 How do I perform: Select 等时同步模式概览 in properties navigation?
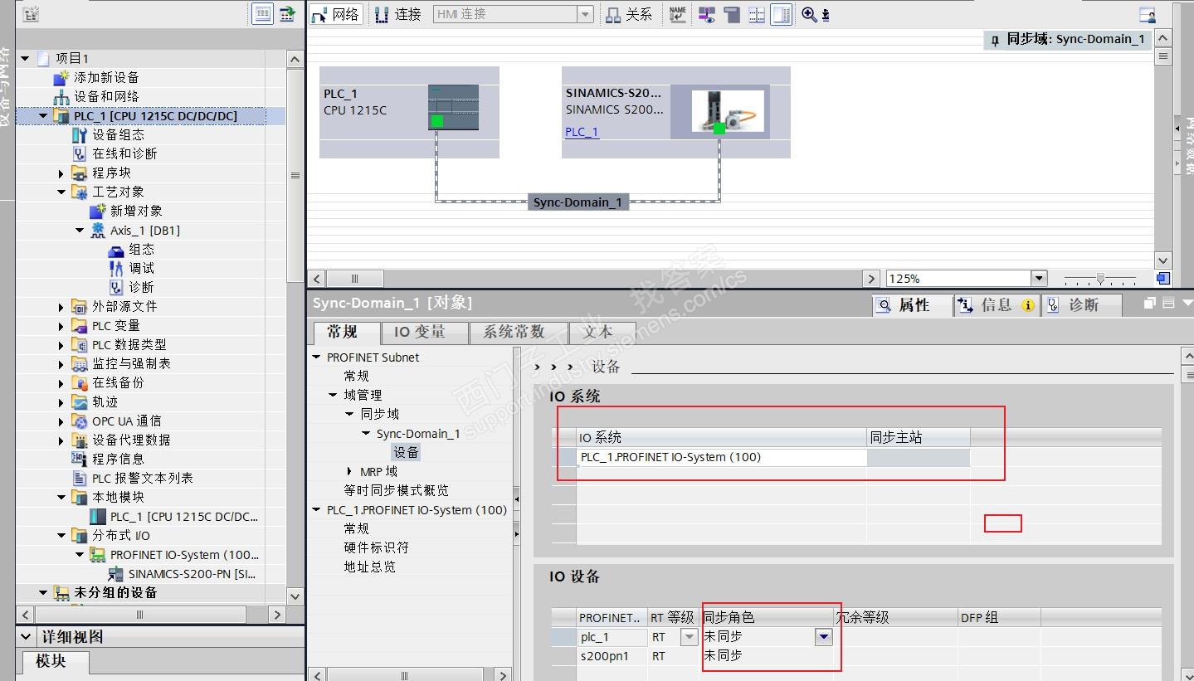click(x=396, y=490)
